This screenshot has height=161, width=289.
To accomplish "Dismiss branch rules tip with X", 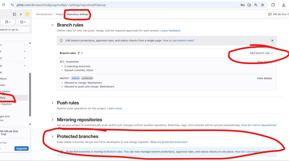I will click(272, 40).
